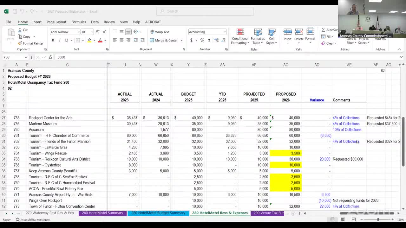Click the Increase Font Size icon

pos(98,32)
